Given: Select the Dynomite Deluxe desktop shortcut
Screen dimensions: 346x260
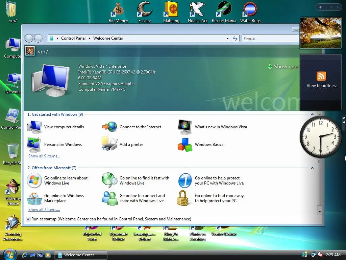Looking at the screenshot, I should pyautogui.click(x=119, y=234).
